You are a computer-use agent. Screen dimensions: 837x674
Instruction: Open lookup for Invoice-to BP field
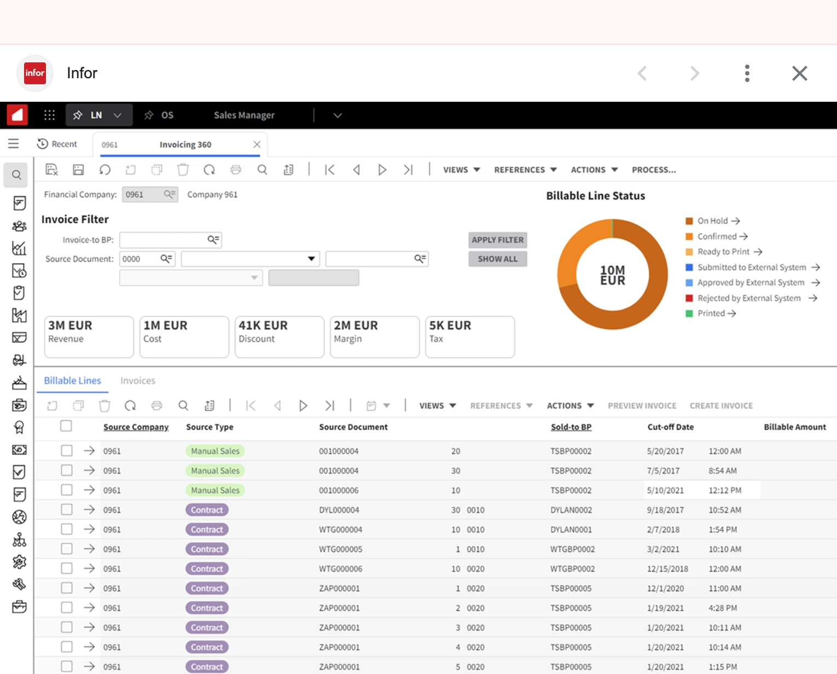coord(213,240)
